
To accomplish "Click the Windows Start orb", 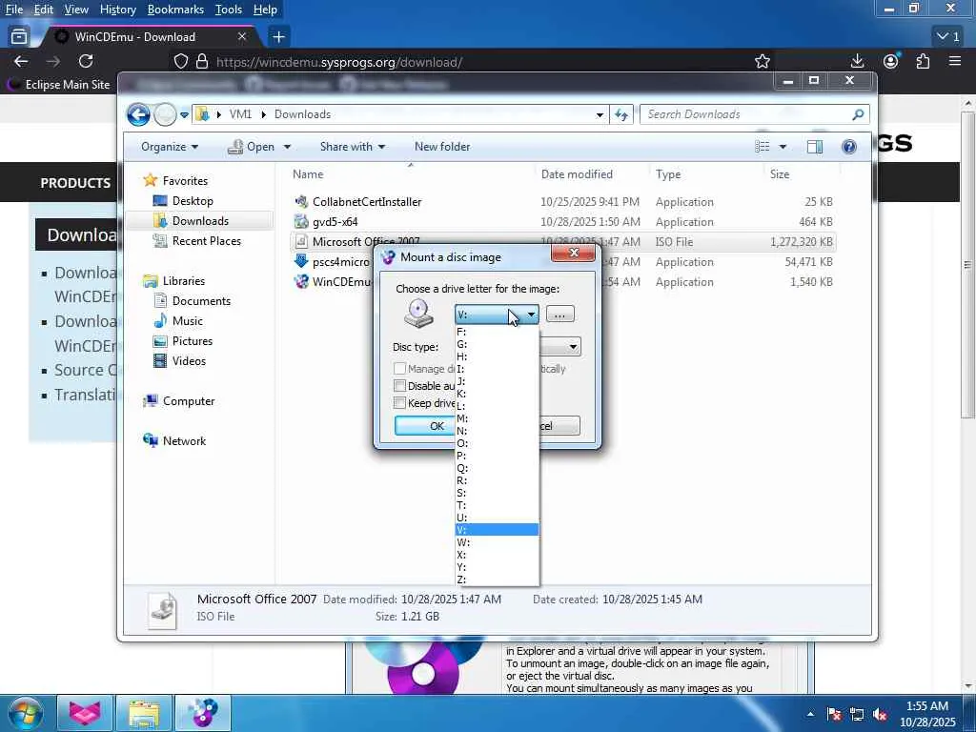I will pyautogui.click(x=25, y=713).
